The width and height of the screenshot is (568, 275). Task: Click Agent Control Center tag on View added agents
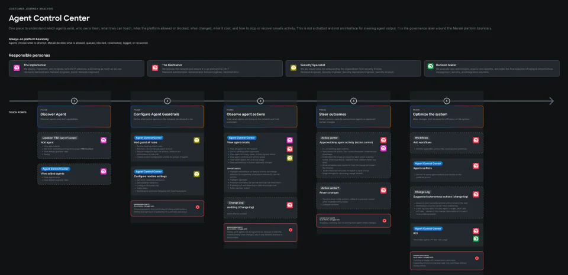[56, 169]
